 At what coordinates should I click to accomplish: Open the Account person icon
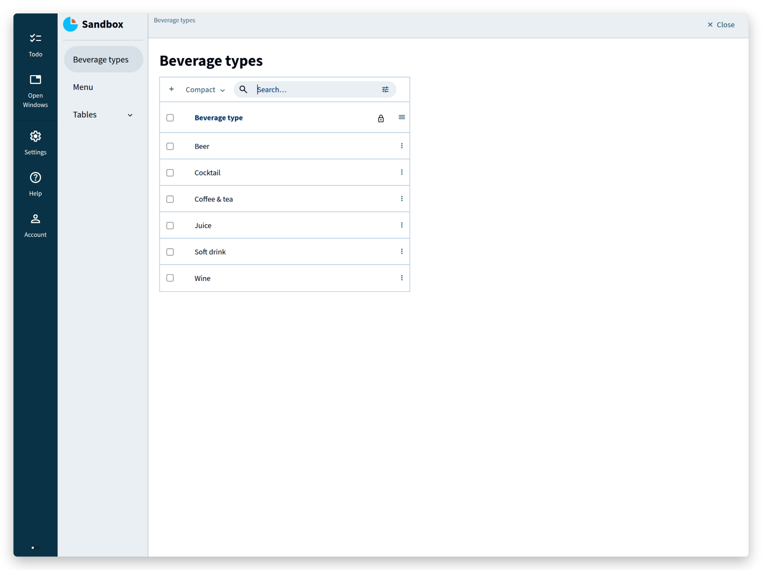point(35,219)
